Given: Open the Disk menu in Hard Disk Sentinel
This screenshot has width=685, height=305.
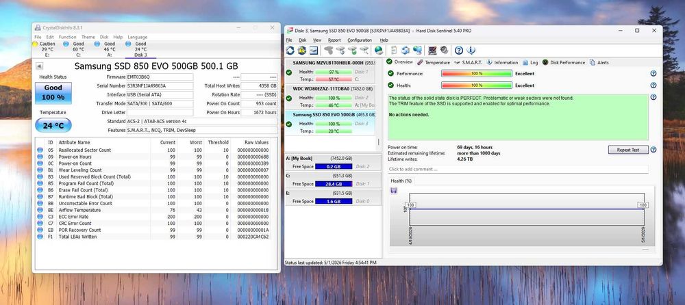Looking at the screenshot, I should pyautogui.click(x=302, y=40).
